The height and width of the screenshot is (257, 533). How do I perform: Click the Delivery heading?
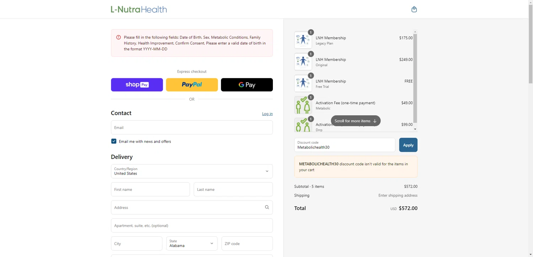pyautogui.click(x=122, y=157)
